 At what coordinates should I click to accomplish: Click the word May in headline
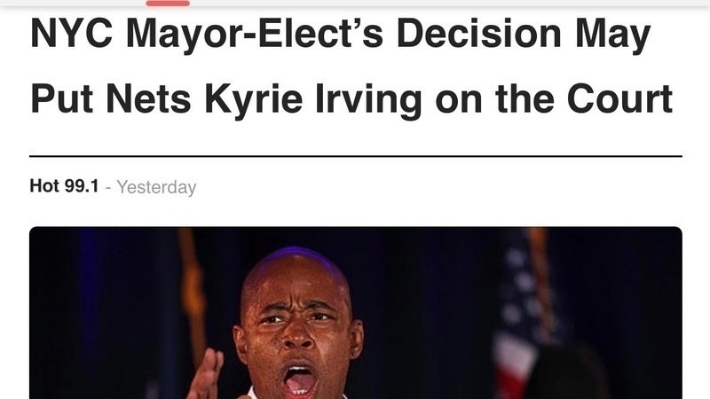tap(612, 35)
